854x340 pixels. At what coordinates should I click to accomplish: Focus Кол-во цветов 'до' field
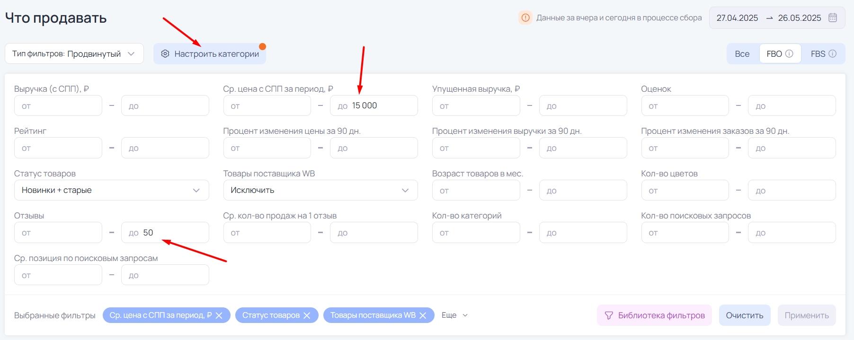[792, 190]
